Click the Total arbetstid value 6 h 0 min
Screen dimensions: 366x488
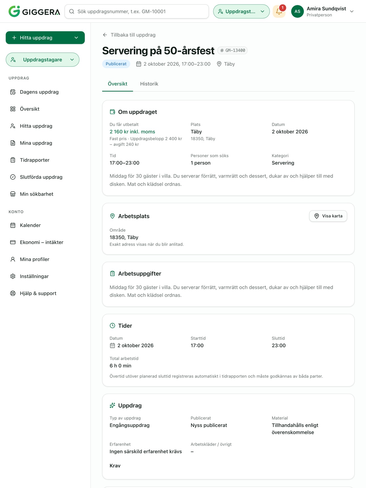(121, 366)
